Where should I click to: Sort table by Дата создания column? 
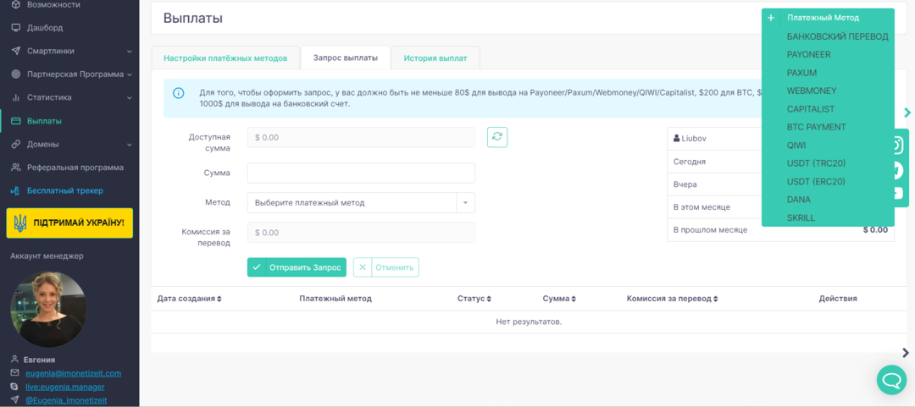[x=189, y=299]
